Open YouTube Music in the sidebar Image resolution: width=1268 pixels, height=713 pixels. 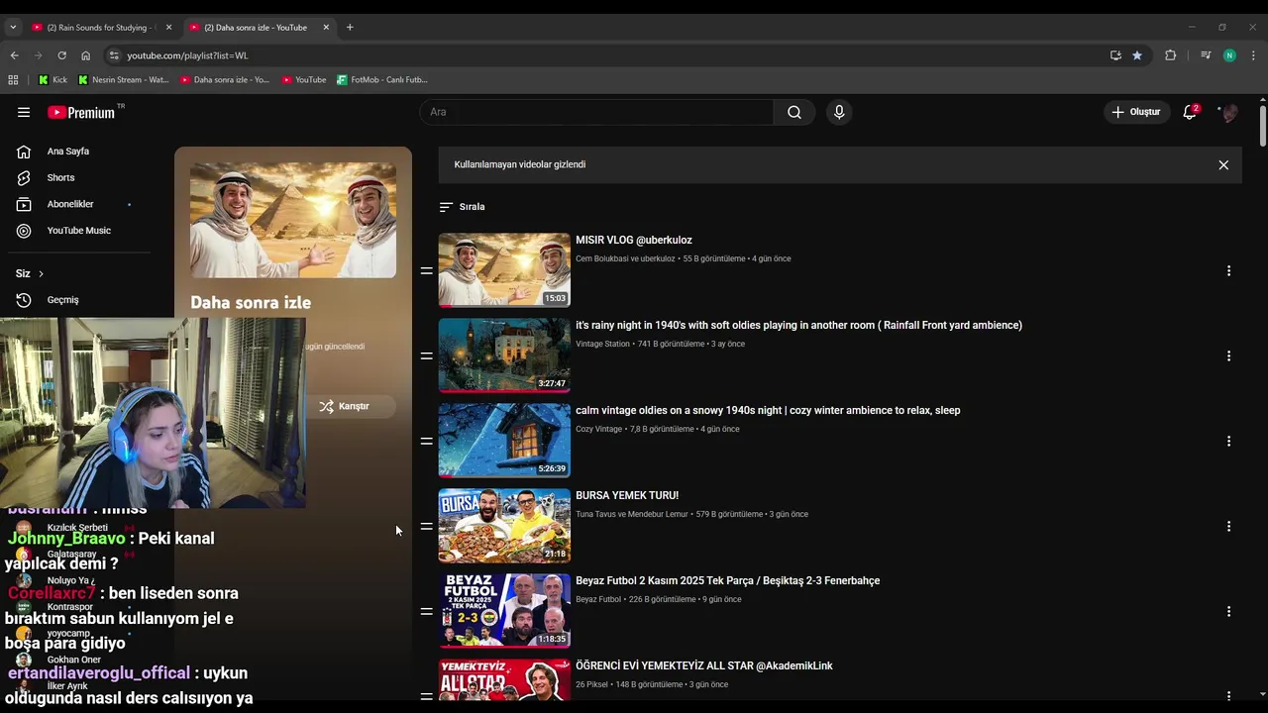(78, 231)
